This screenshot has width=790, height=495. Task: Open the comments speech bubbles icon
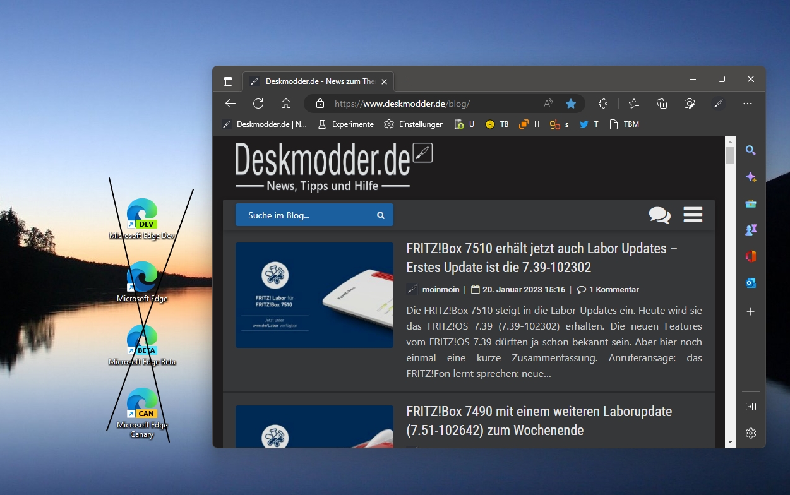659,215
